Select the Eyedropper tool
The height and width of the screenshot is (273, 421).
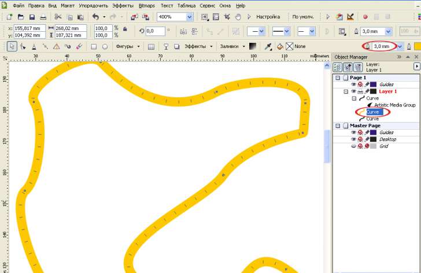(x=268, y=46)
